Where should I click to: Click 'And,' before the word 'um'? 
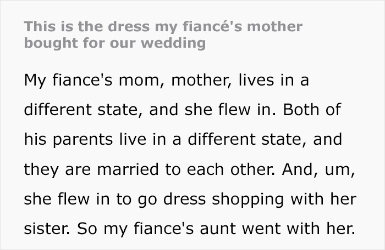pos(296,169)
